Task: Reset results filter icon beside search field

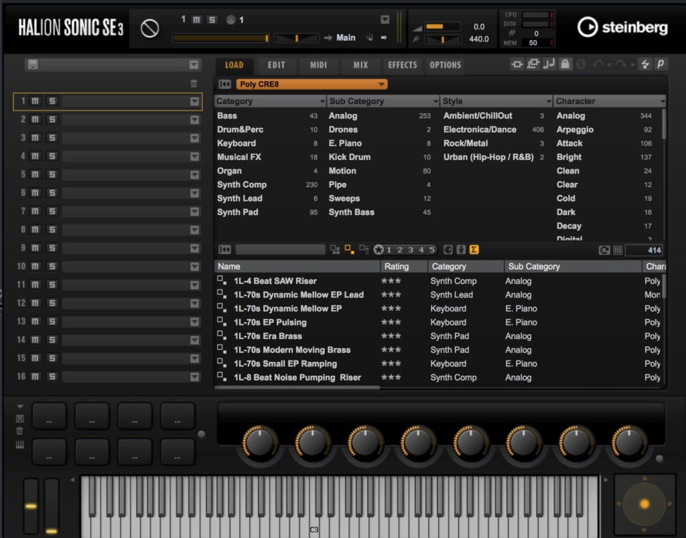Action: (224, 250)
